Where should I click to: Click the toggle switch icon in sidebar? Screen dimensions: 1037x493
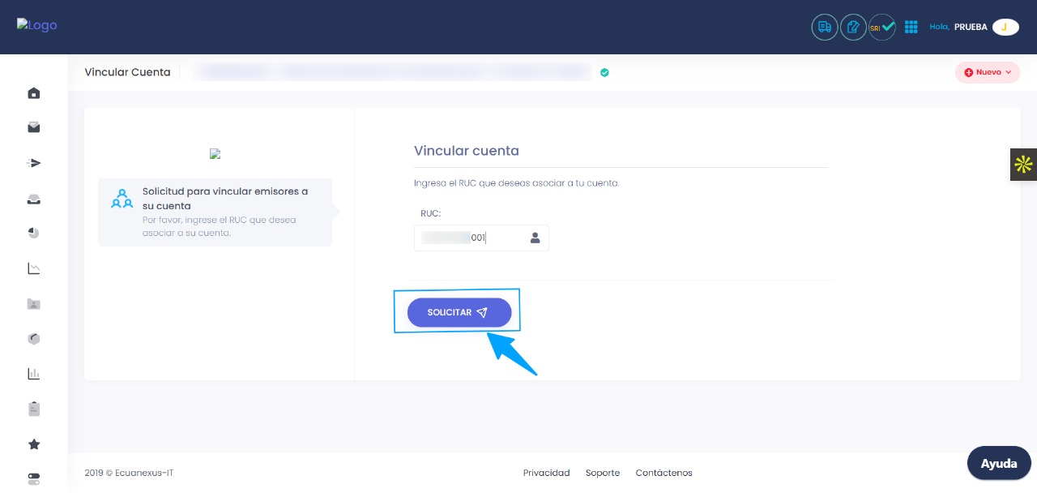[34, 478]
